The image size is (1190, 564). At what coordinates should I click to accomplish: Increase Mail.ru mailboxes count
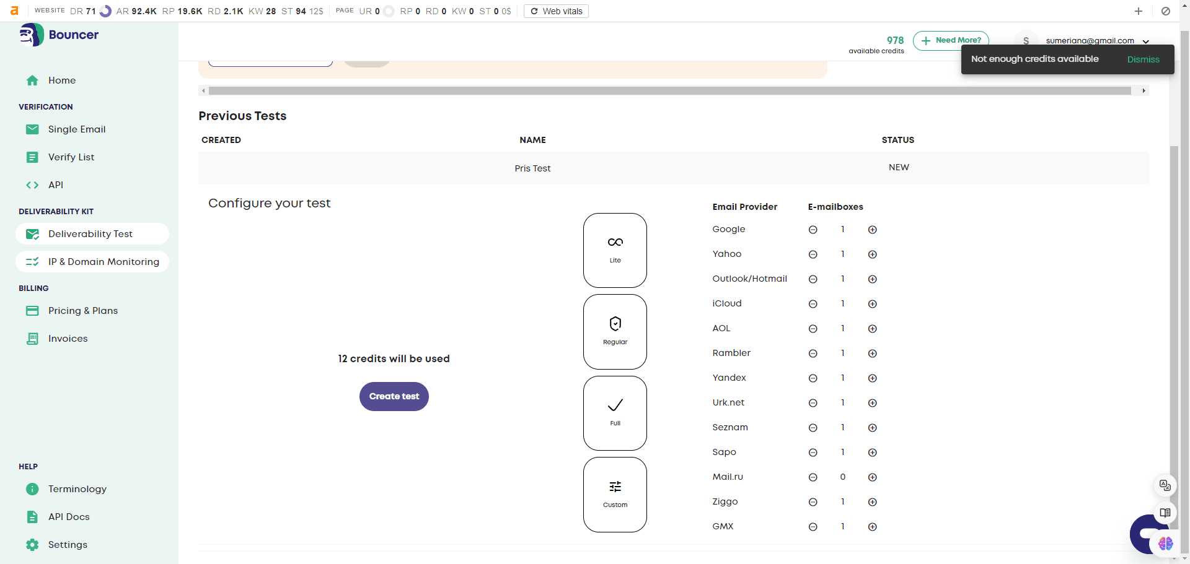click(x=873, y=477)
